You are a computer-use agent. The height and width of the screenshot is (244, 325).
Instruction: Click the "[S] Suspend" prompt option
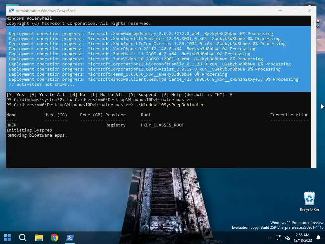click(142, 95)
